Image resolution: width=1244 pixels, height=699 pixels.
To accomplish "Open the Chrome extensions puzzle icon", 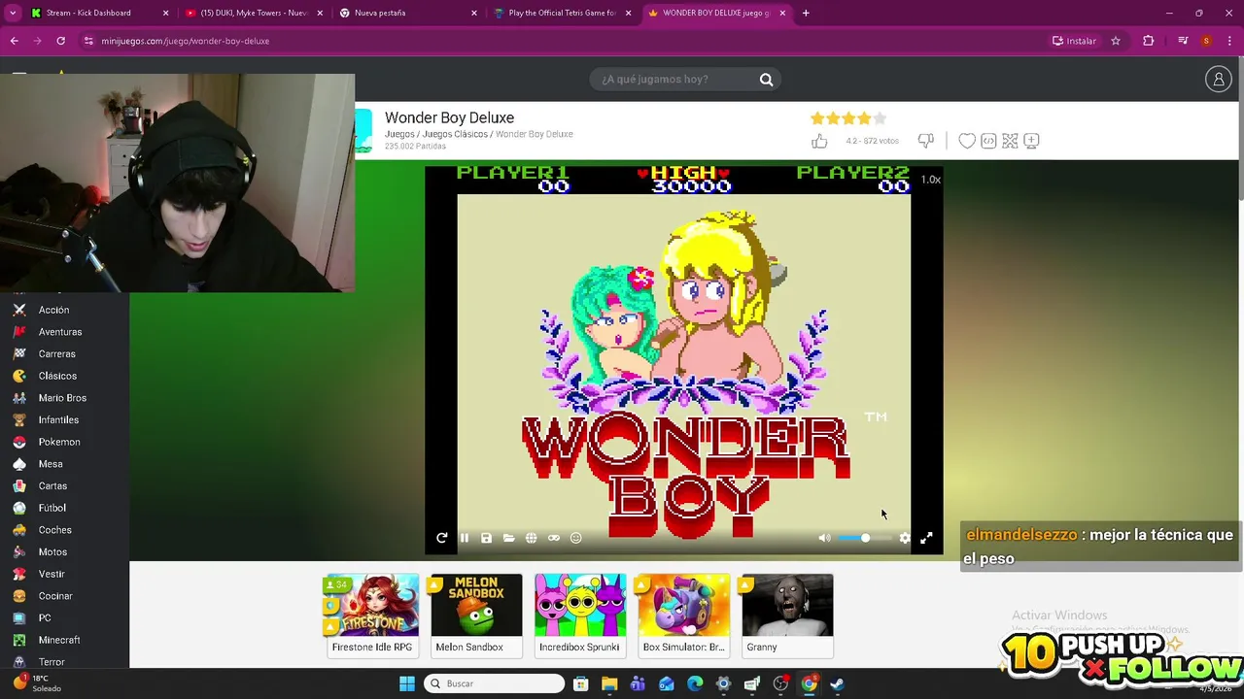I will point(1149,41).
